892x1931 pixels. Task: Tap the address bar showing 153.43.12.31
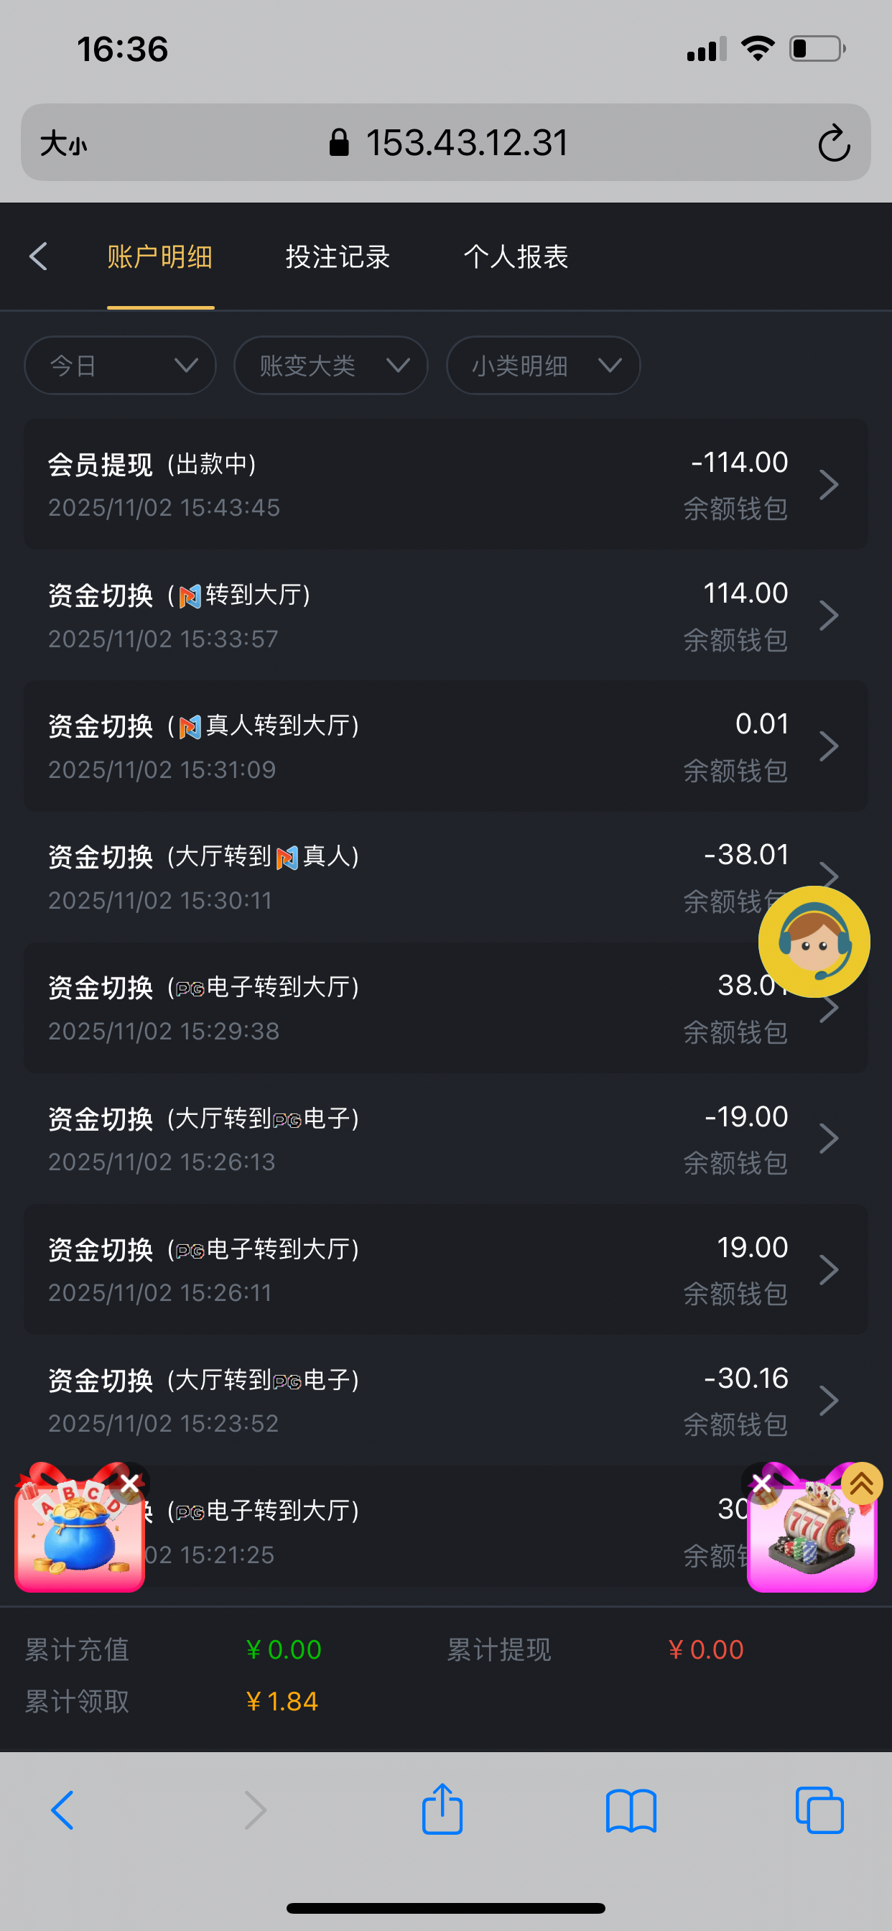pos(450,143)
